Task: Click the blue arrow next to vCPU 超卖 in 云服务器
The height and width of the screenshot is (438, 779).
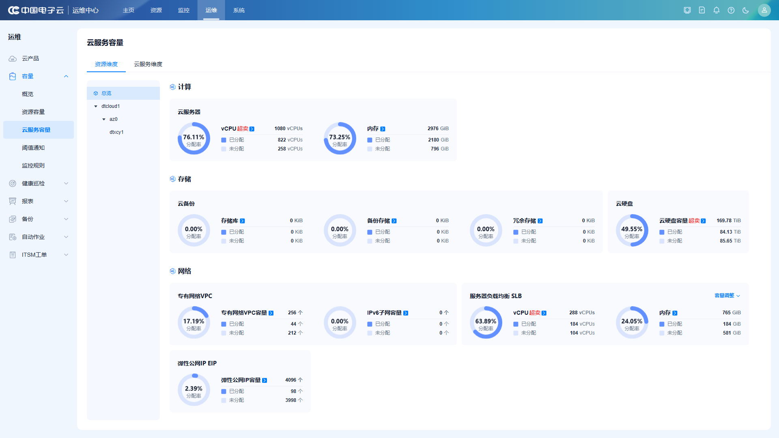Action: click(x=252, y=129)
